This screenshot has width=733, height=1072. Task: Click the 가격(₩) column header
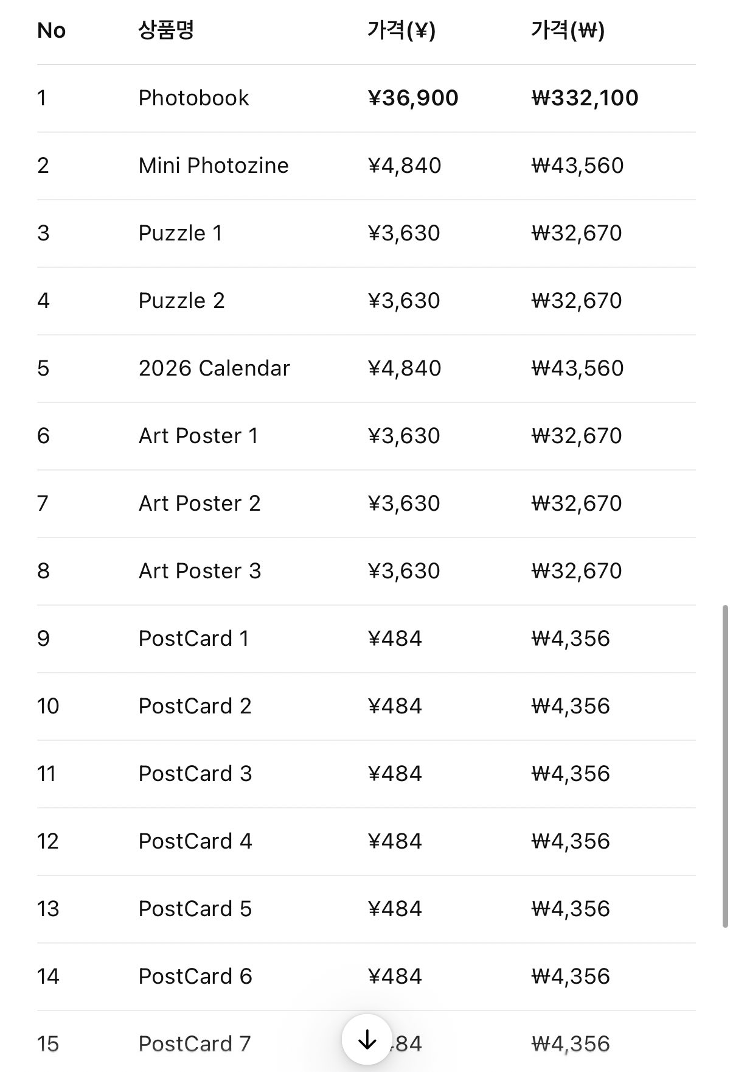(x=568, y=30)
